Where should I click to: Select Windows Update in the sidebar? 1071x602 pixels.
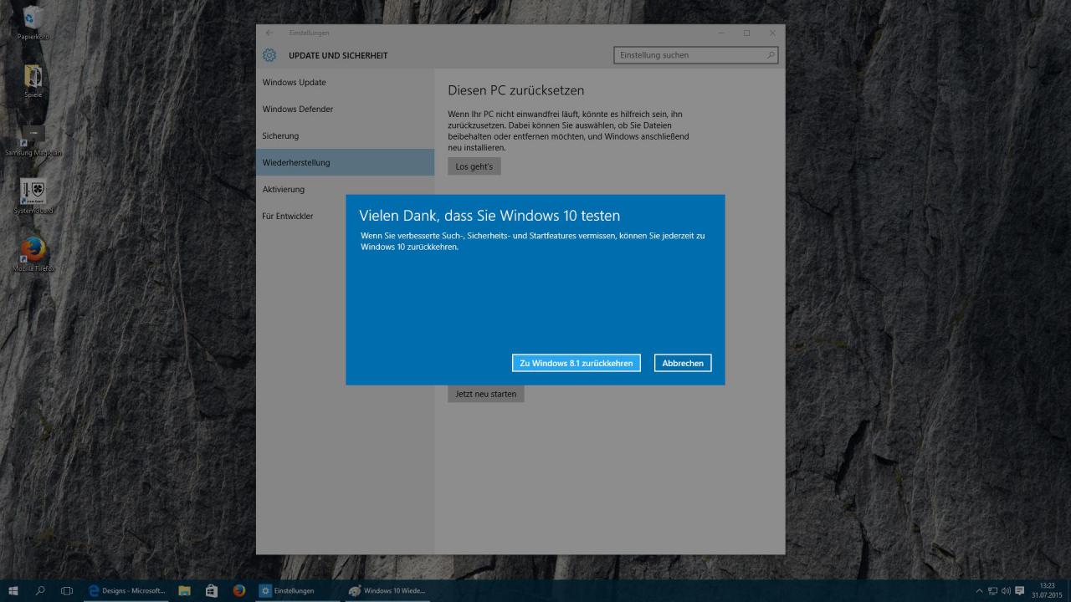pos(345,82)
